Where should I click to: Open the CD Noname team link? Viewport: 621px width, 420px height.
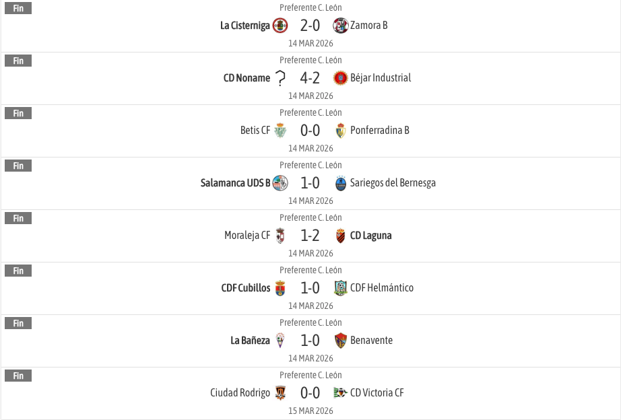point(247,78)
